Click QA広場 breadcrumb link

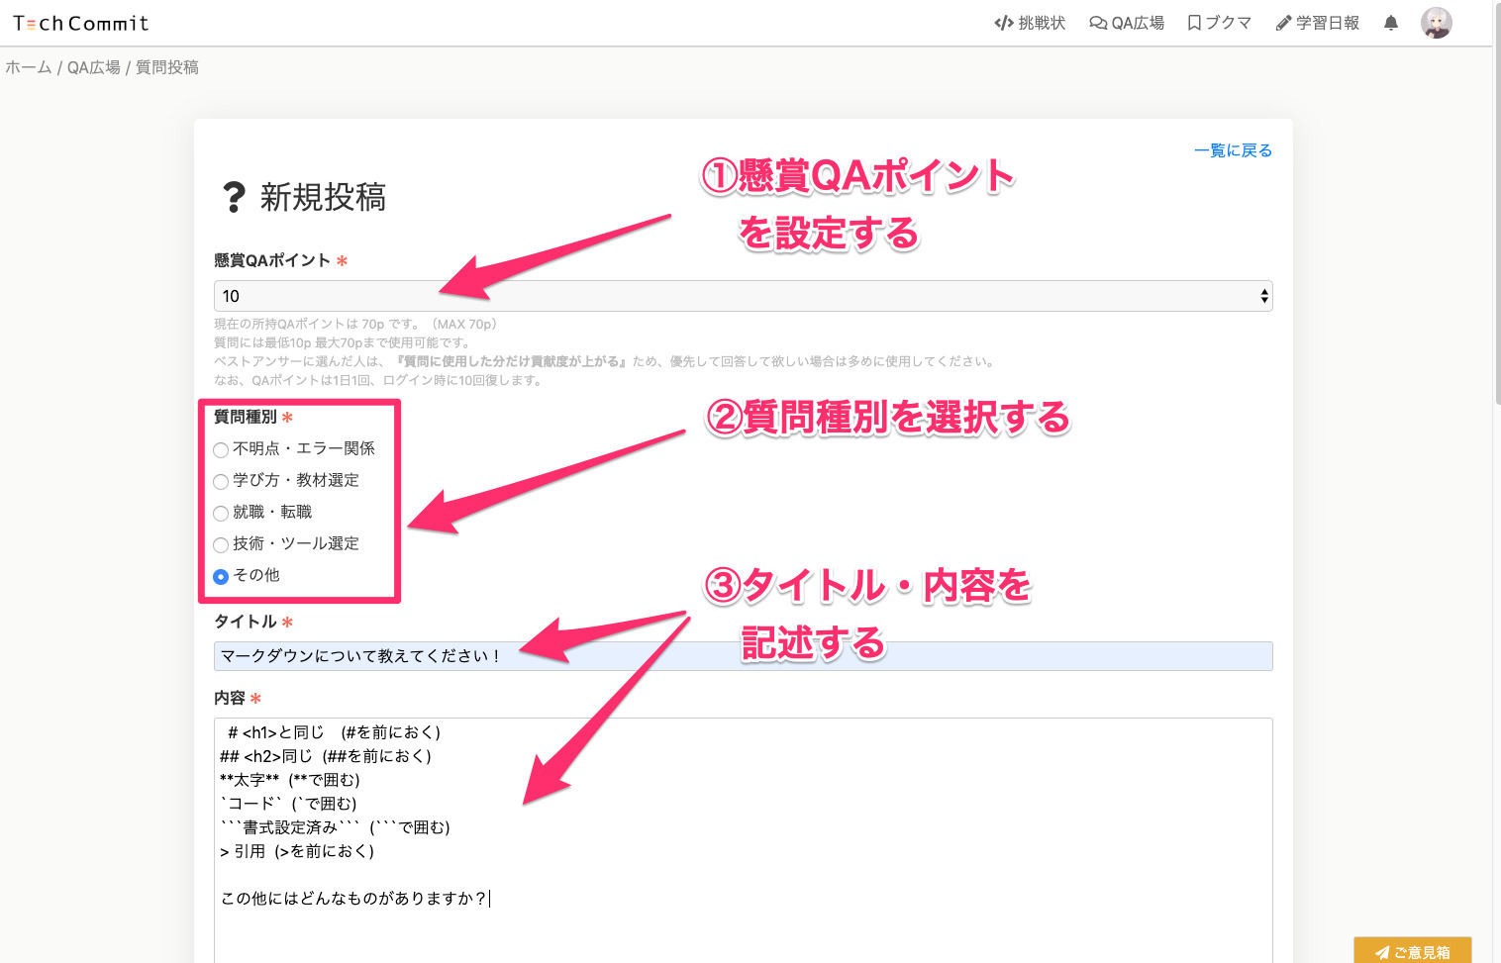pyautogui.click(x=94, y=67)
